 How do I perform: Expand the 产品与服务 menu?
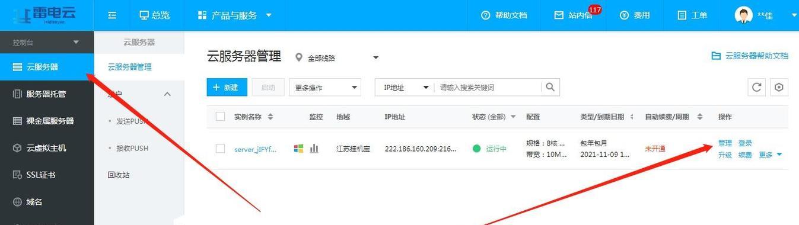point(234,15)
